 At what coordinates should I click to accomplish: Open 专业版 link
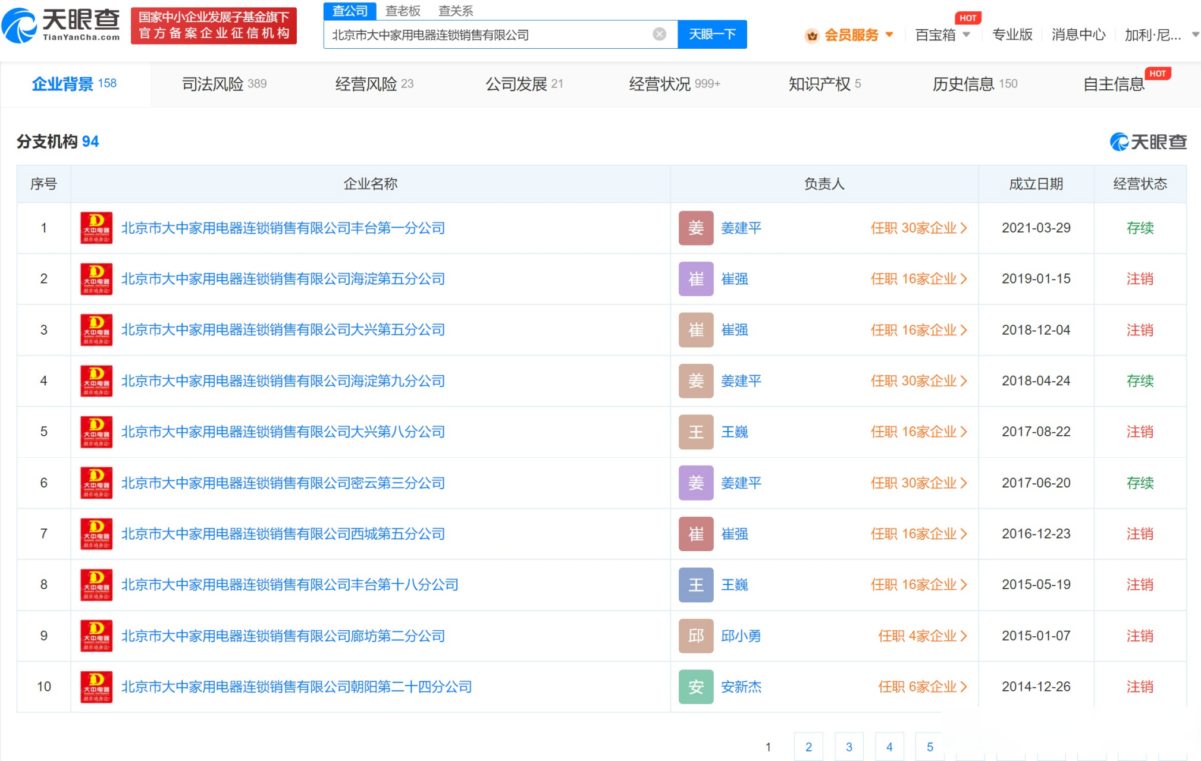click(1012, 34)
